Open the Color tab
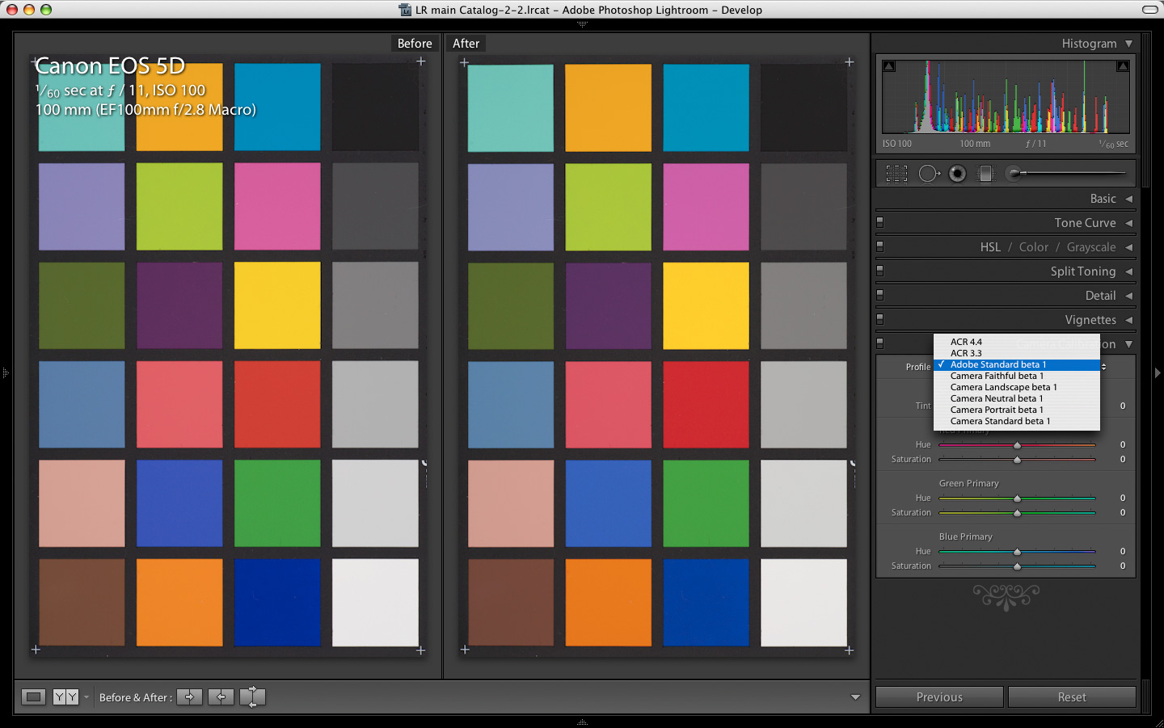 1034,247
